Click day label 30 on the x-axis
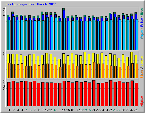Image resolution: width=145 pixels, height=113 pixels. click(x=132, y=110)
